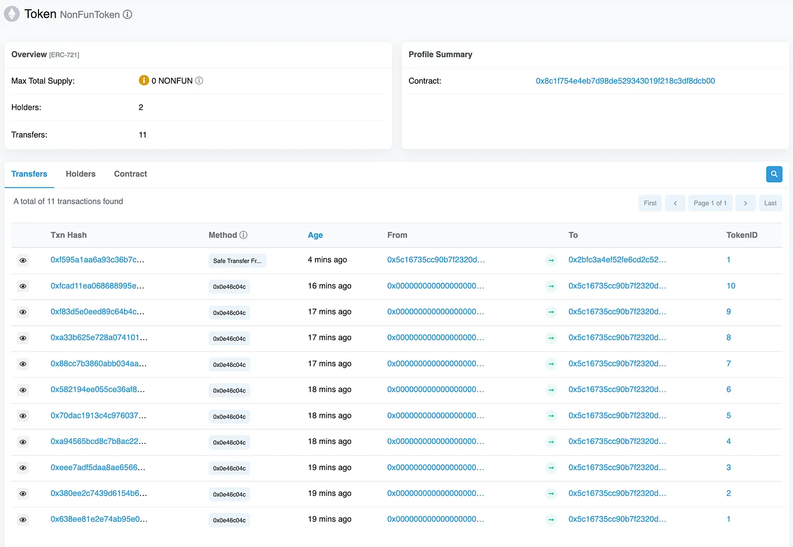Click the age '4 mins ago' in first row
This screenshot has height=547, width=793.
tap(327, 260)
